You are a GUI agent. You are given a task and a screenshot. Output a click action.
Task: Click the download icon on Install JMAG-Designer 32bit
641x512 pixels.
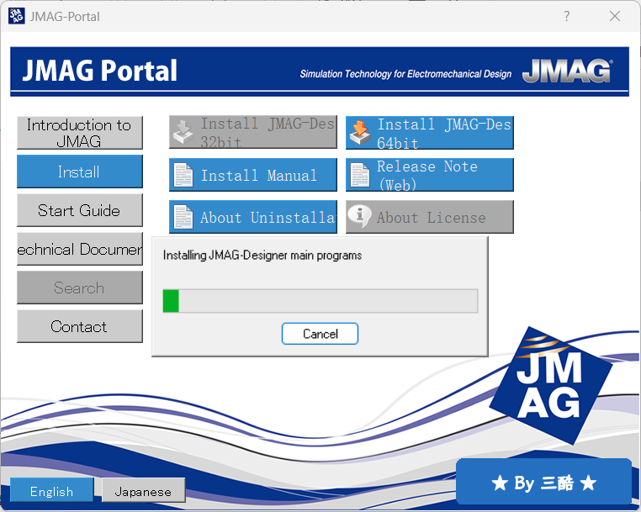coord(183,132)
